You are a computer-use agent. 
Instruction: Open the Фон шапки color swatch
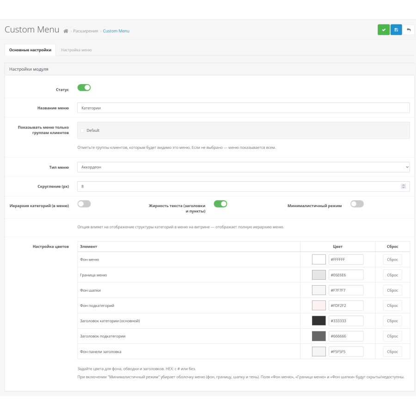[x=318, y=290]
